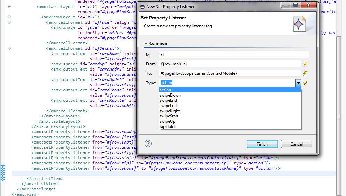Select swipeLeft in Type list
This screenshot has height=196, width=346.
(x=230, y=106)
